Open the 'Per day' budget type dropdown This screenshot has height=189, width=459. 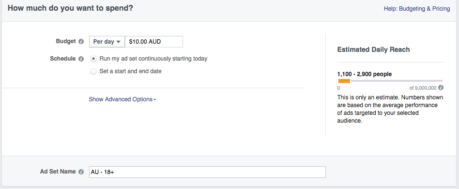[x=107, y=42]
